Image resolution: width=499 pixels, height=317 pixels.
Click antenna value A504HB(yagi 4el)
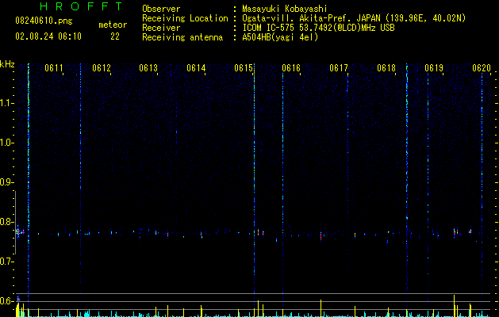pyautogui.click(x=280, y=37)
